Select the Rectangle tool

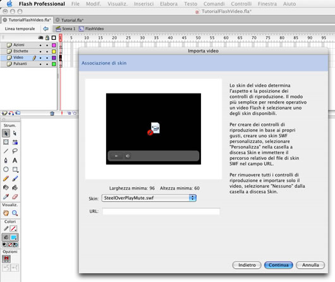click(15, 169)
